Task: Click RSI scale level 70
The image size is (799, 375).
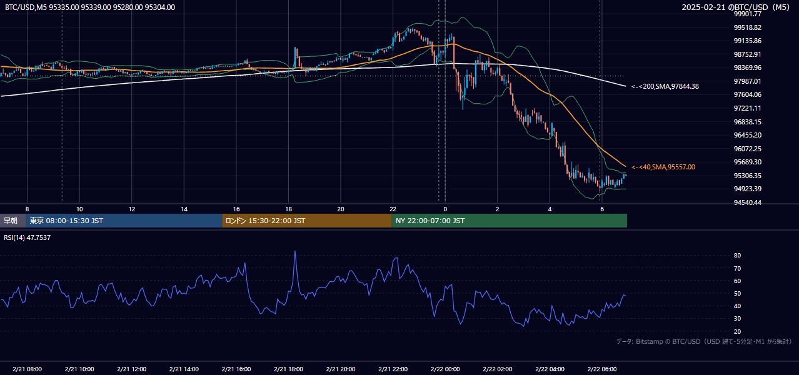Action: coord(738,268)
